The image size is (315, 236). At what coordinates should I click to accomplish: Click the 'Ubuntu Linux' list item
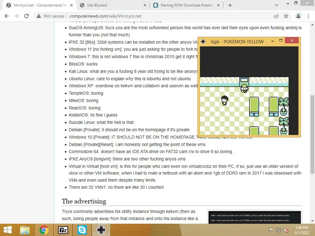tap(130, 79)
